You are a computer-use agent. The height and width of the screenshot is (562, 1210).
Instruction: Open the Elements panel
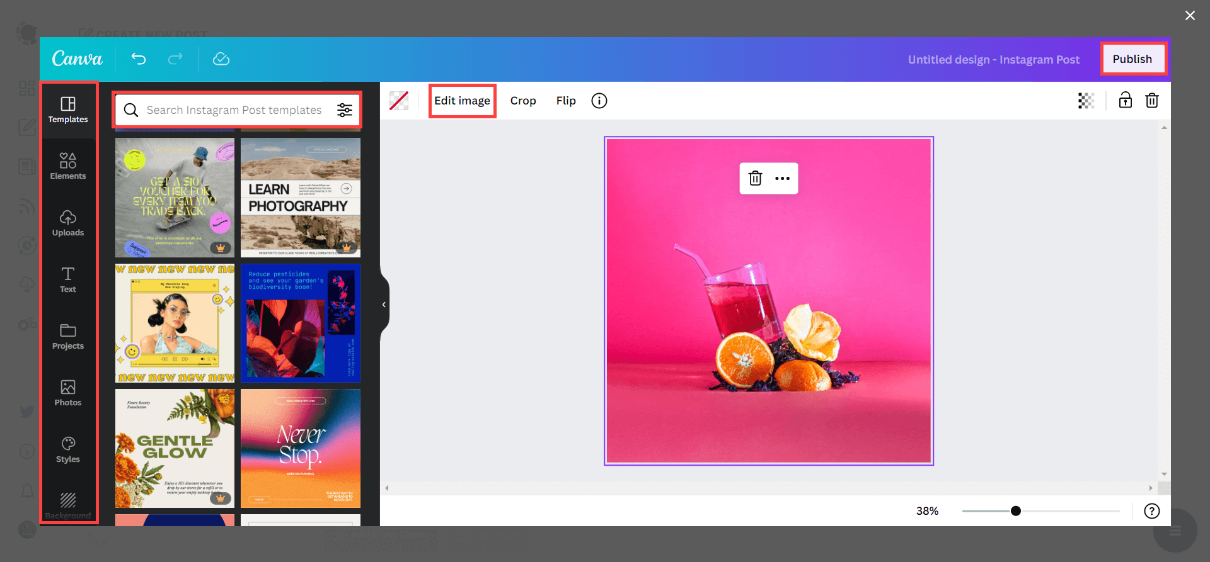coord(68,166)
